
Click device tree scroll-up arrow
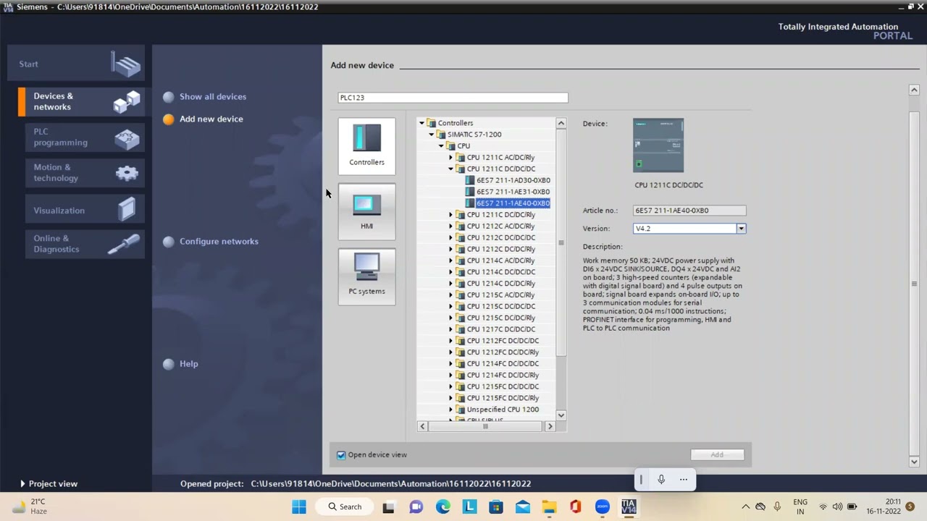point(561,124)
